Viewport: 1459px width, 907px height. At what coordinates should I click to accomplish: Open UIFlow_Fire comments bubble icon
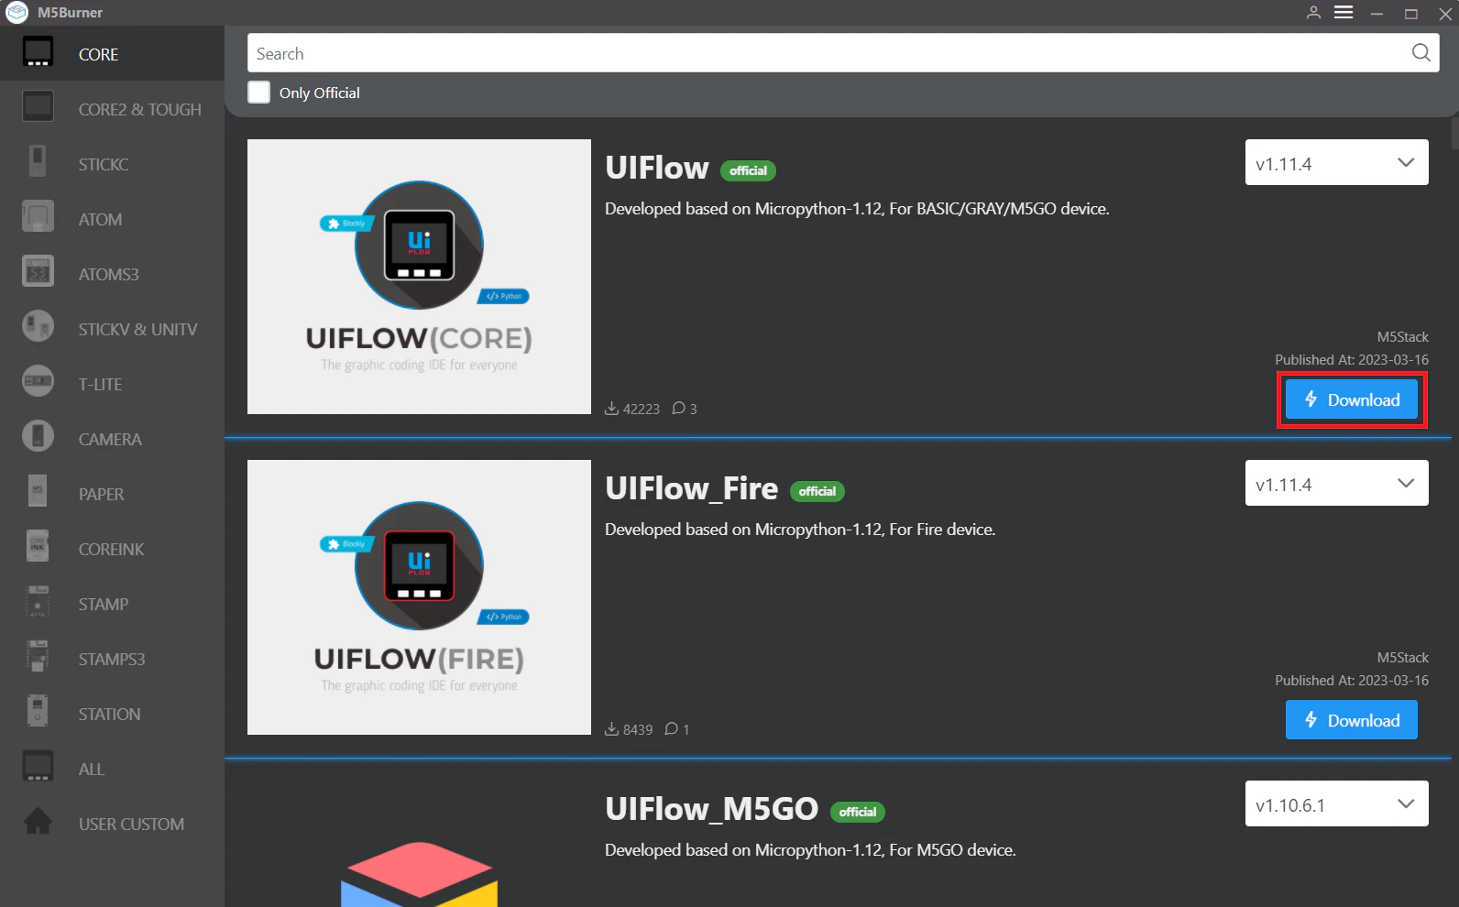671,729
